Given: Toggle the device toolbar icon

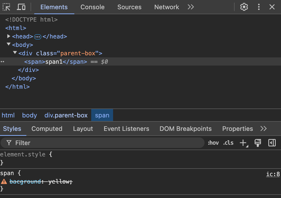Looking at the screenshot, I should click(21, 7).
